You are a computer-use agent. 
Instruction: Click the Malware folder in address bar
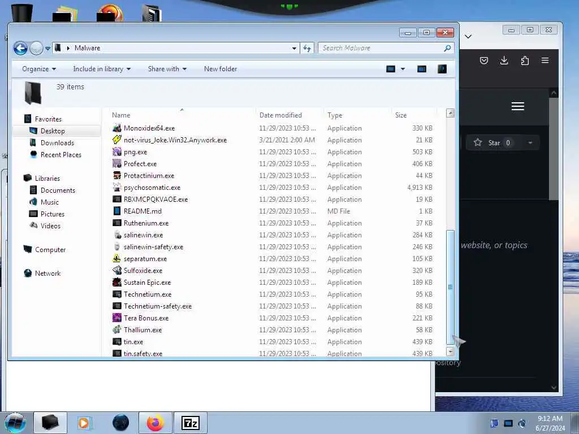click(87, 48)
